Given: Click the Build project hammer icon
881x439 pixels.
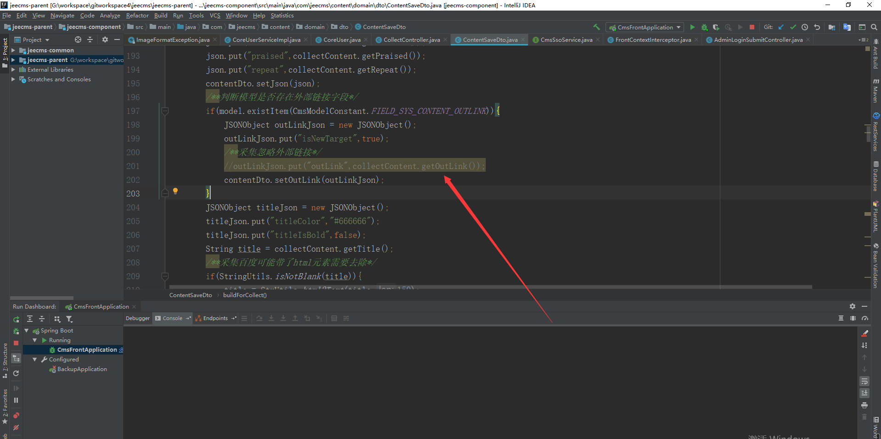Looking at the screenshot, I should (596, 27).
